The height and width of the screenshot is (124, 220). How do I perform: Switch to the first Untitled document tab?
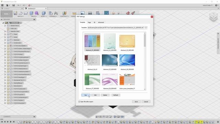coord(11,9)
